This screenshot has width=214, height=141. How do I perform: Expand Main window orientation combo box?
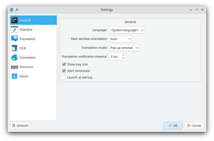pyautogui.click(x=120, y=39)
